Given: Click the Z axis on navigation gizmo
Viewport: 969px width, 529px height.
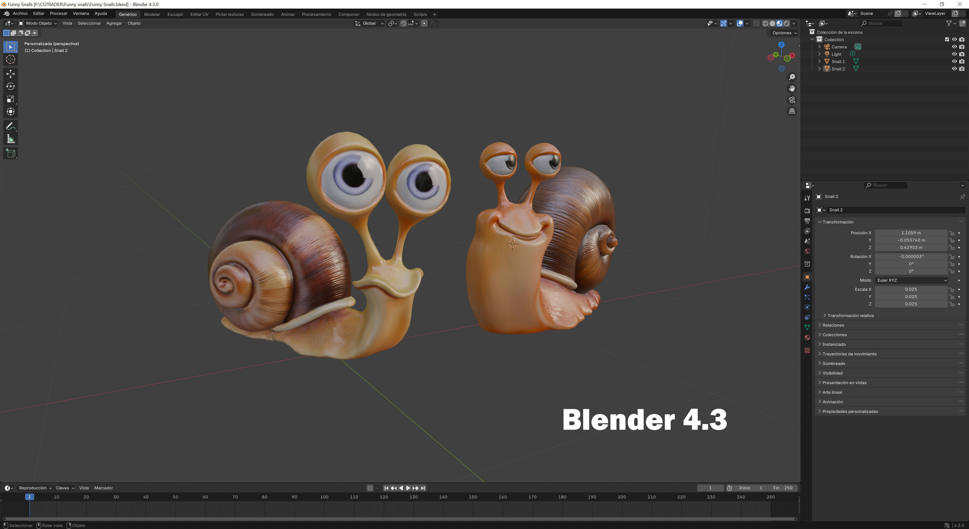Looking at the screenshot, I should [781, 45].
